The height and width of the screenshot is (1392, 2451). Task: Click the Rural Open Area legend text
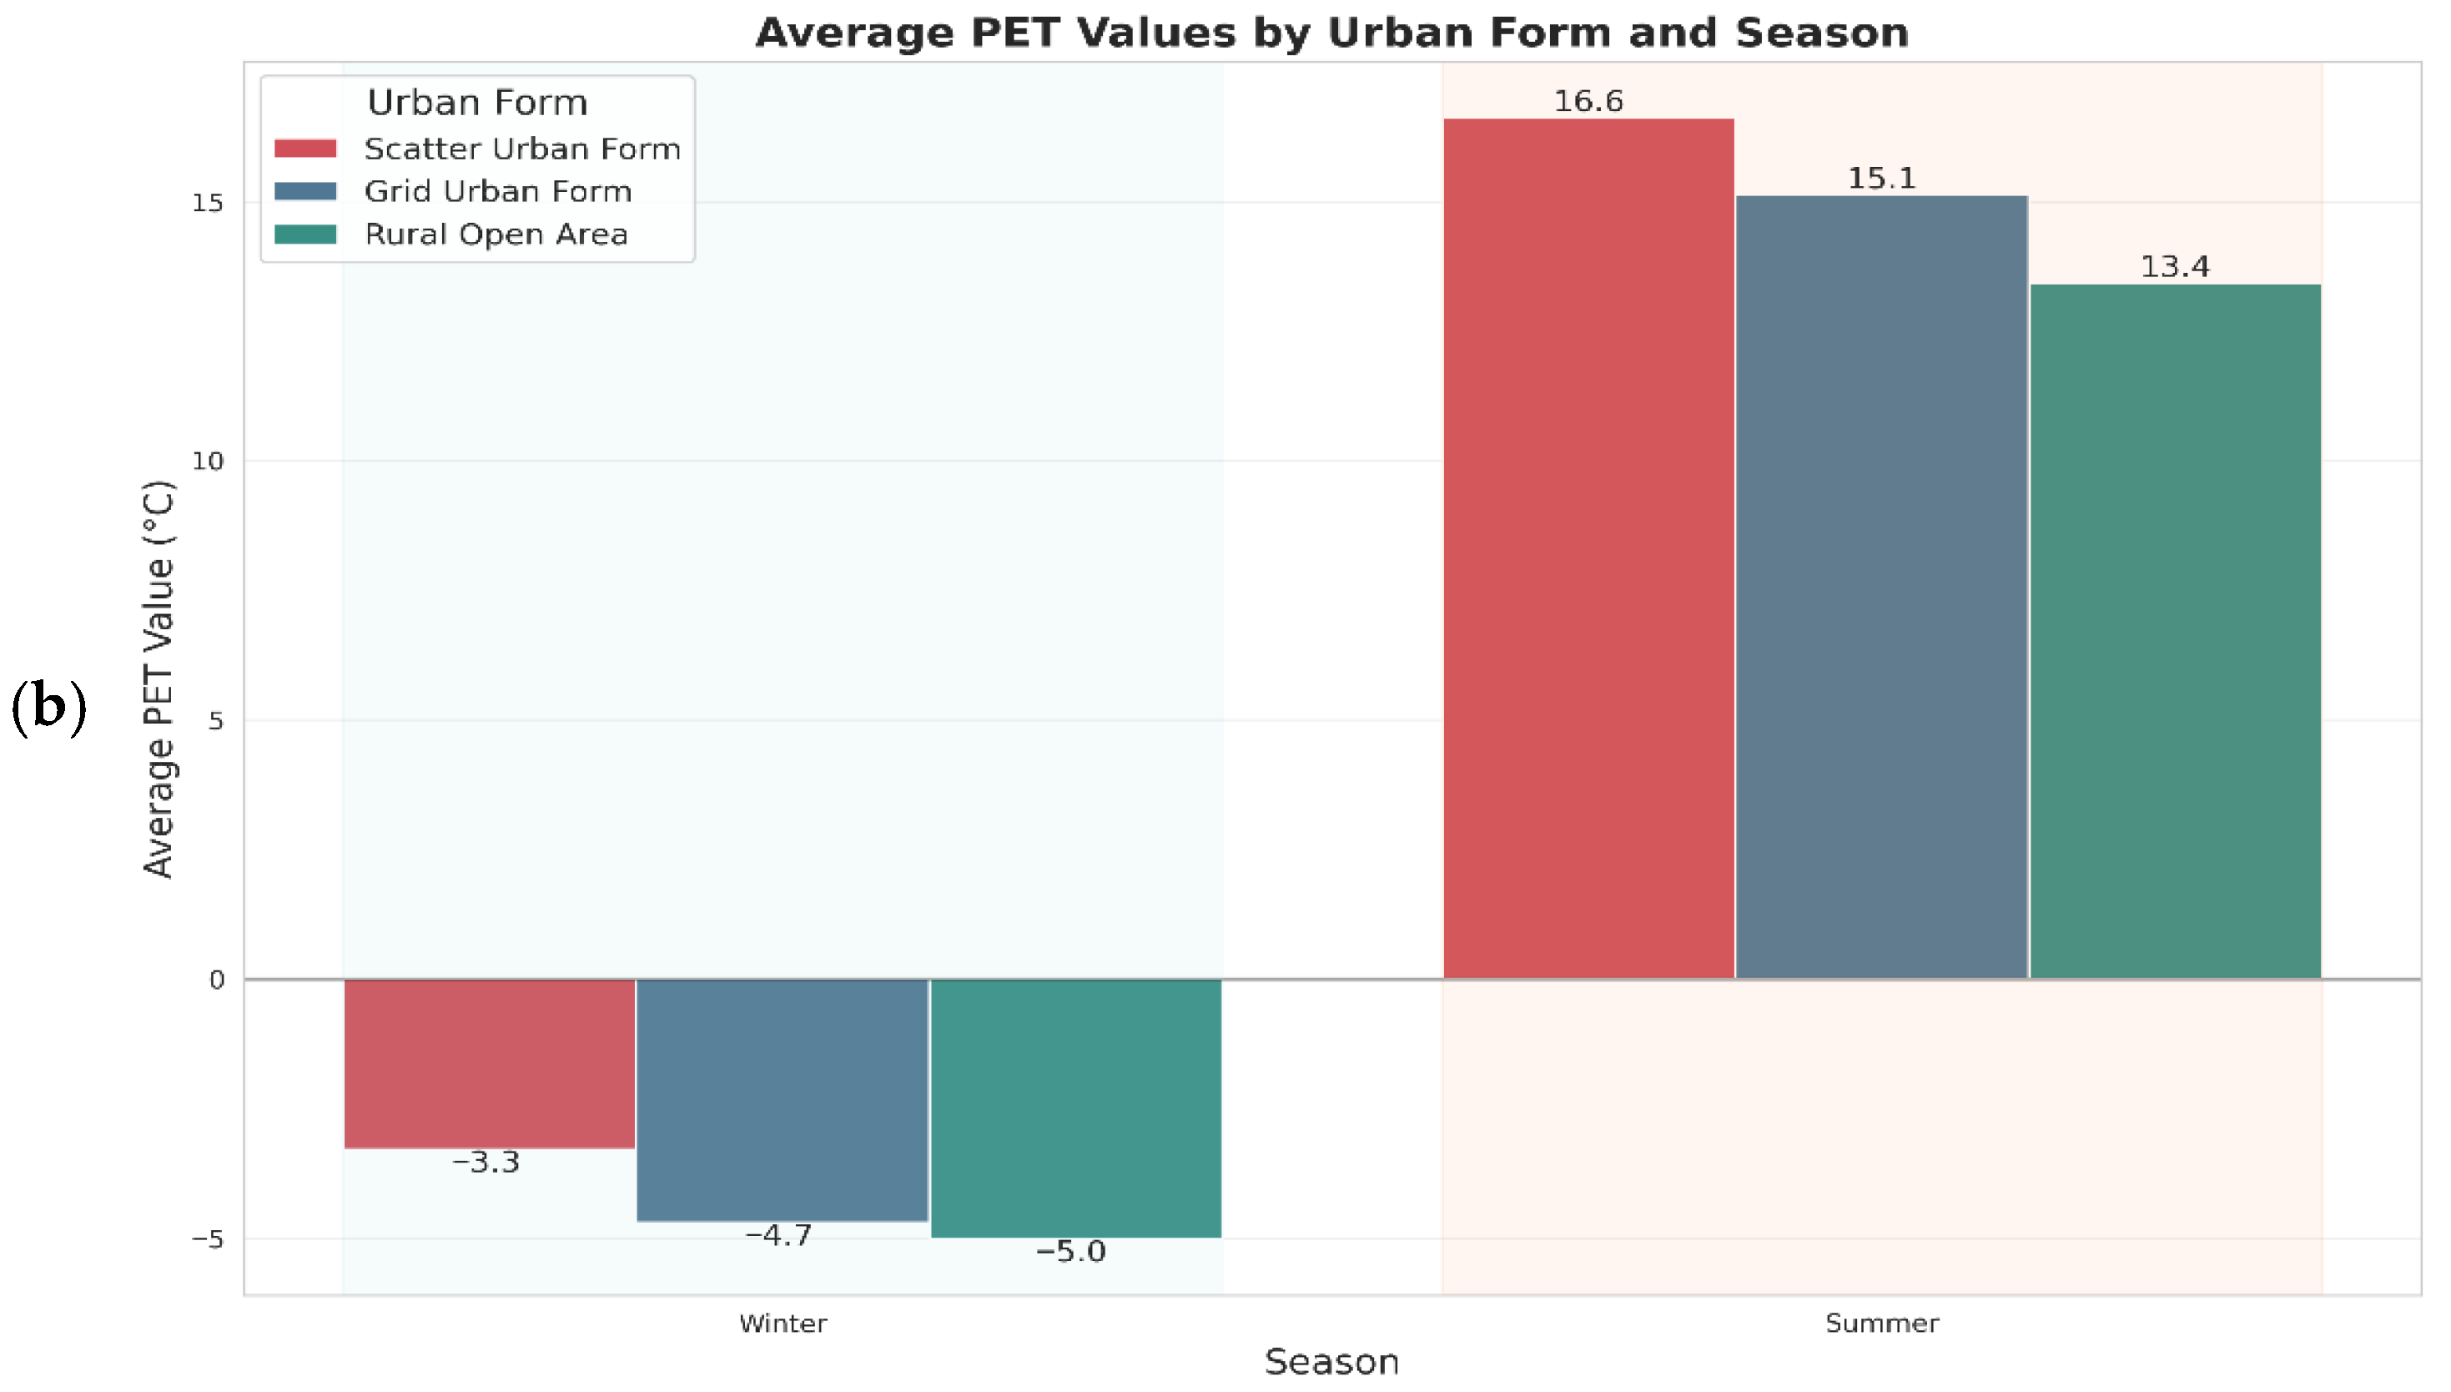496,235
